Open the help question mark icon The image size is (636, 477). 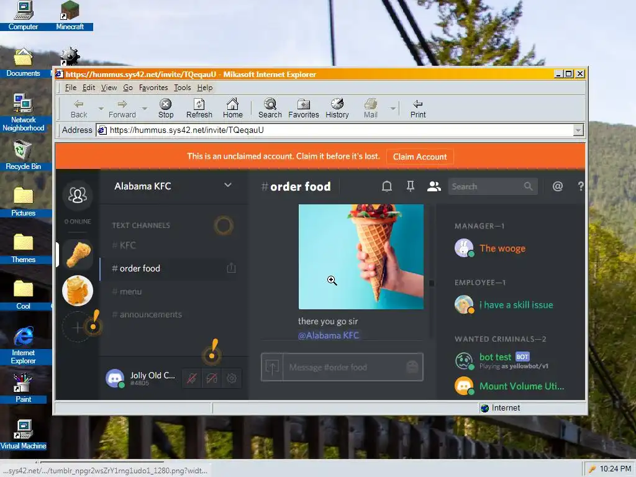[581, 186]
